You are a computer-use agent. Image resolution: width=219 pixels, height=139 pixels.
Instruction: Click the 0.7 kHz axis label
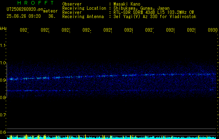coord(3,115)
